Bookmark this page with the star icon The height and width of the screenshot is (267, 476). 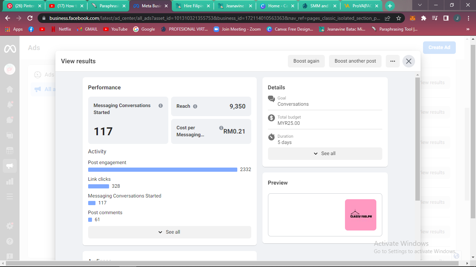(399, 18)
